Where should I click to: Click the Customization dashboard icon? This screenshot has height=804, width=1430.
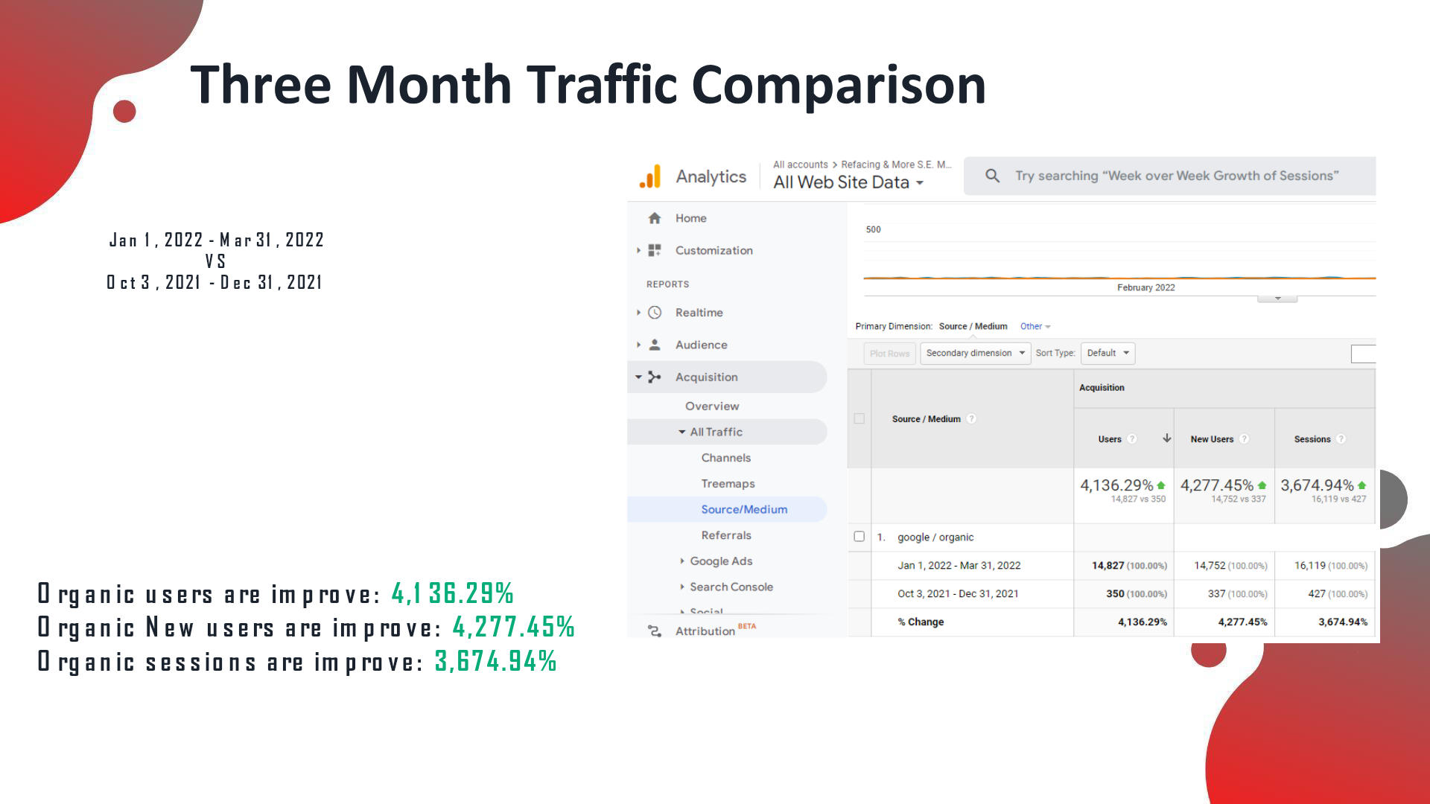point(655,250)
